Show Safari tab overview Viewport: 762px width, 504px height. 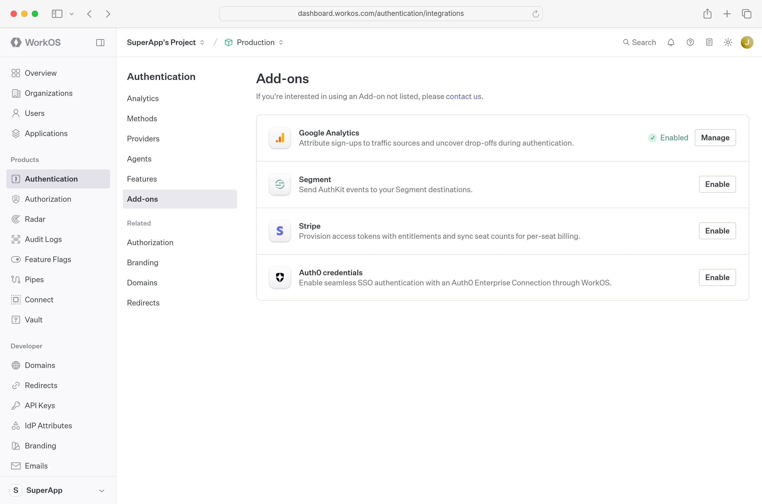(x=747, y=14)
